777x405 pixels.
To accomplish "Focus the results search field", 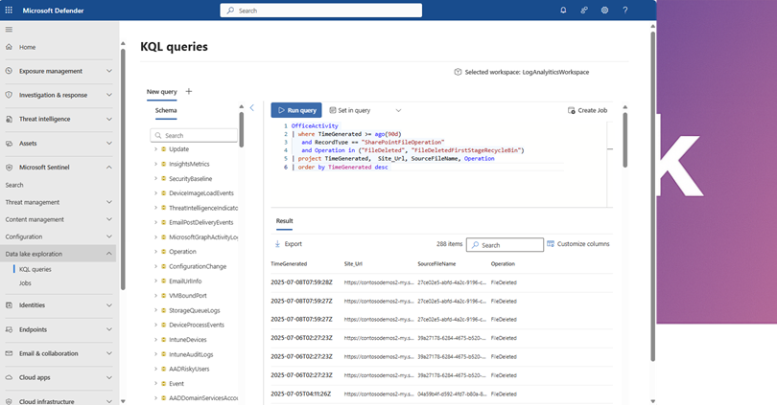I will [505, 245].
